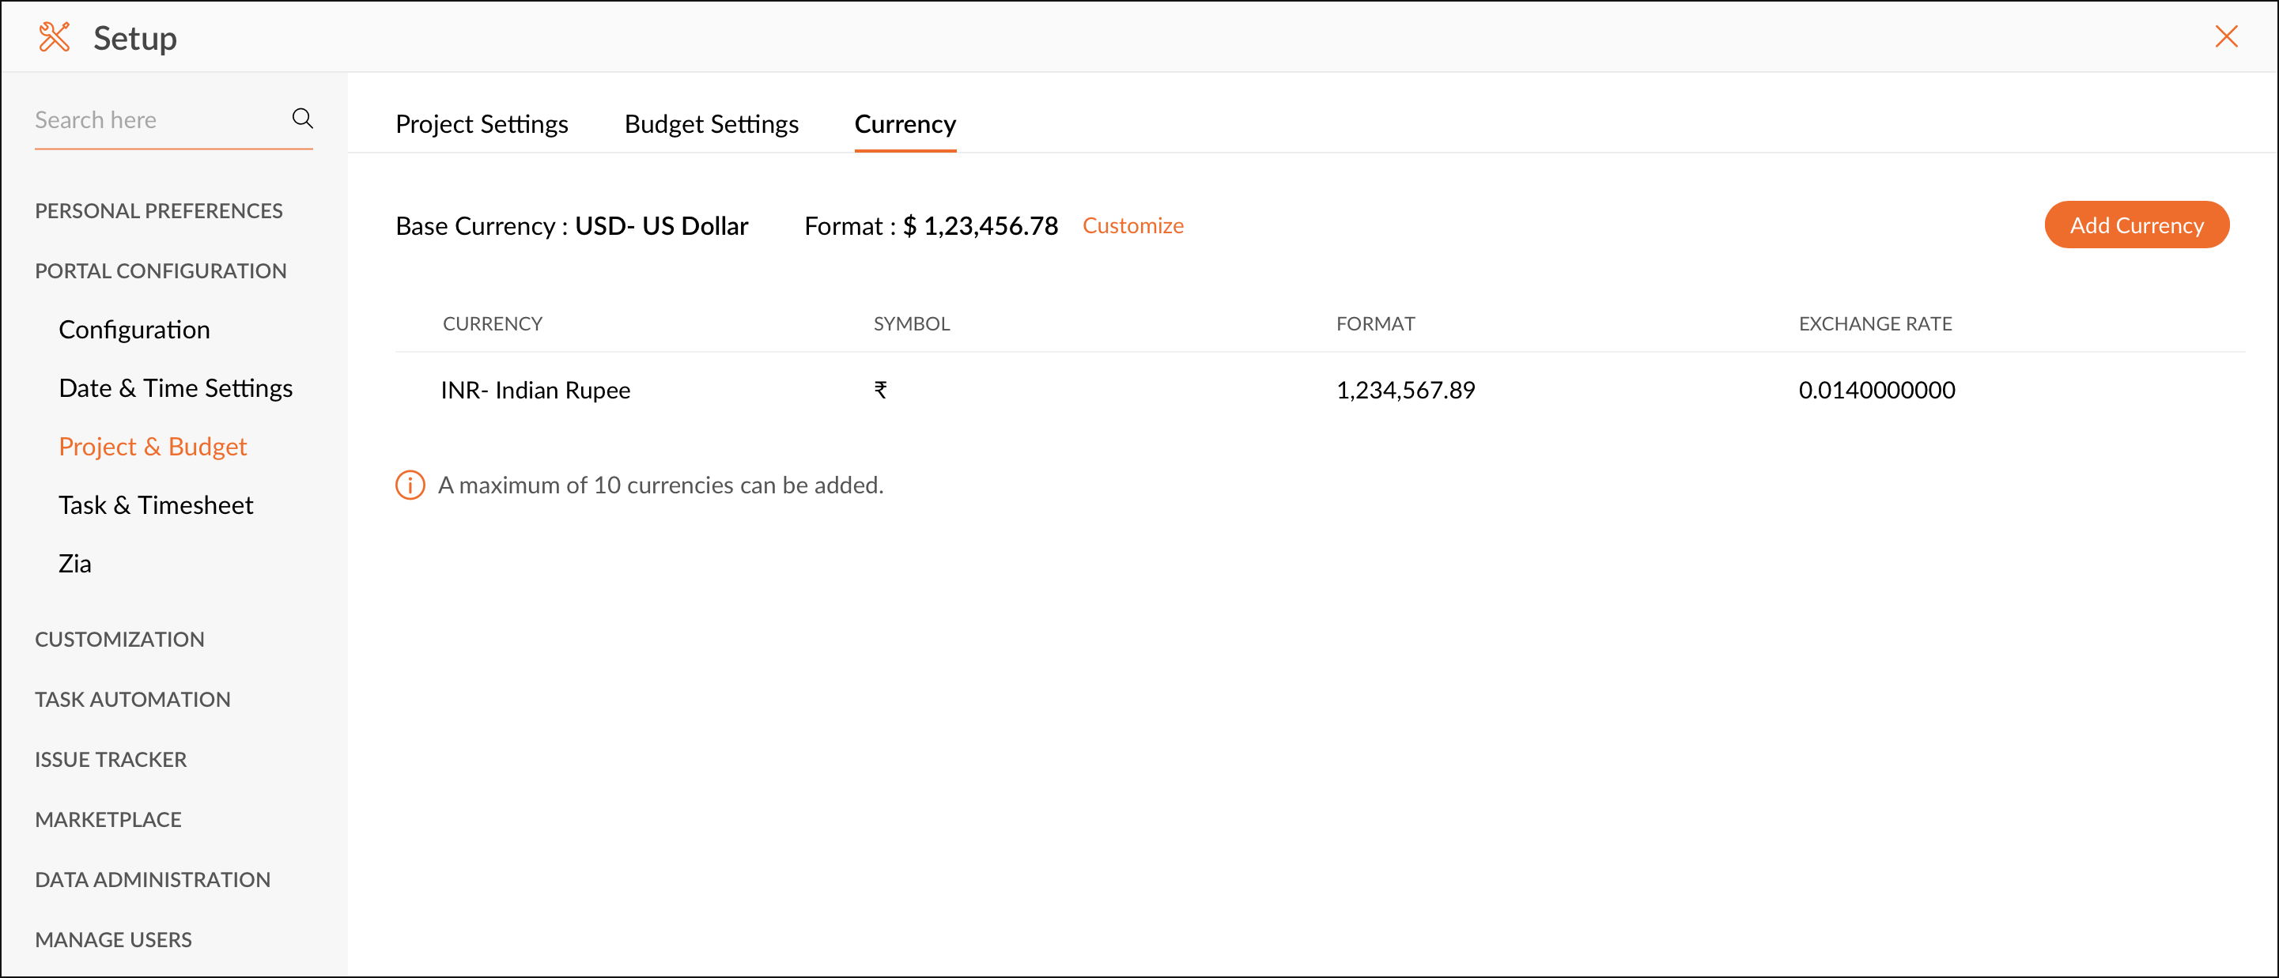Collapse PORTAL CONFIGURATION section
This screenshot has height=978, width=2279.
[x=161, y=270]
